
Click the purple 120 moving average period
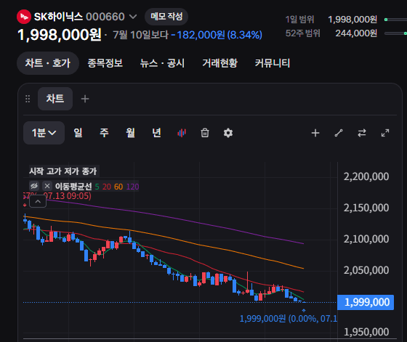132,187
